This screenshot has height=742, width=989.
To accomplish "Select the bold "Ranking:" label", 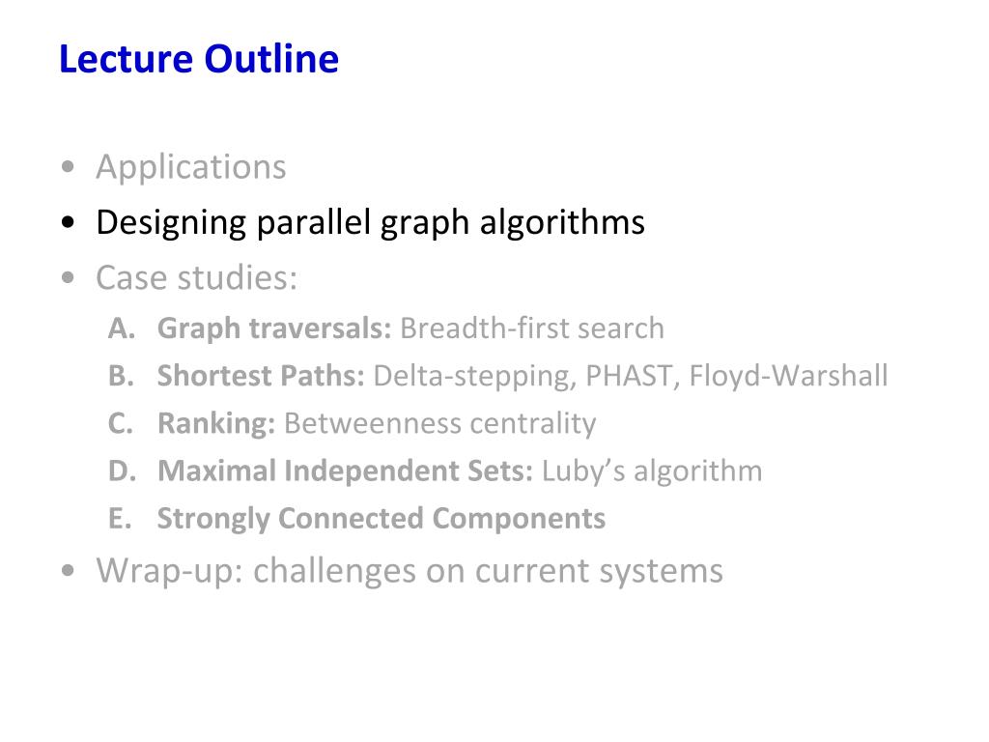I will point(217,423).
